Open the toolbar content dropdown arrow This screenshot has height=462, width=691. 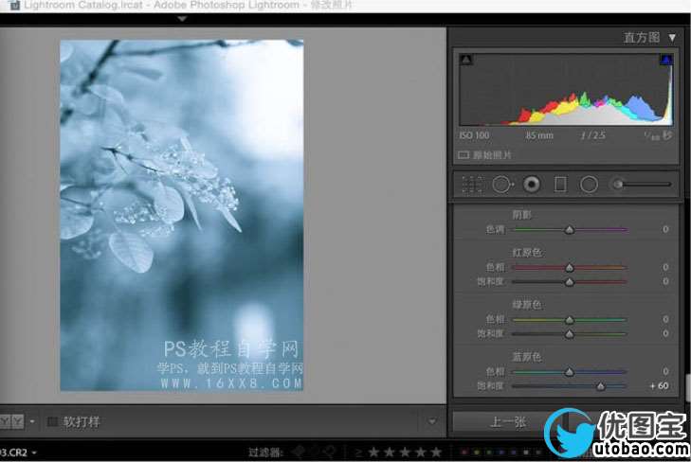pos(432,421)
